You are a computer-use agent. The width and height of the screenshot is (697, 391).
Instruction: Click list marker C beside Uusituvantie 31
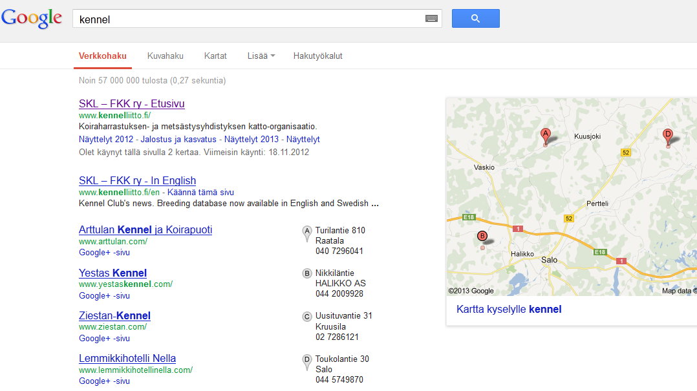[306, 317]
